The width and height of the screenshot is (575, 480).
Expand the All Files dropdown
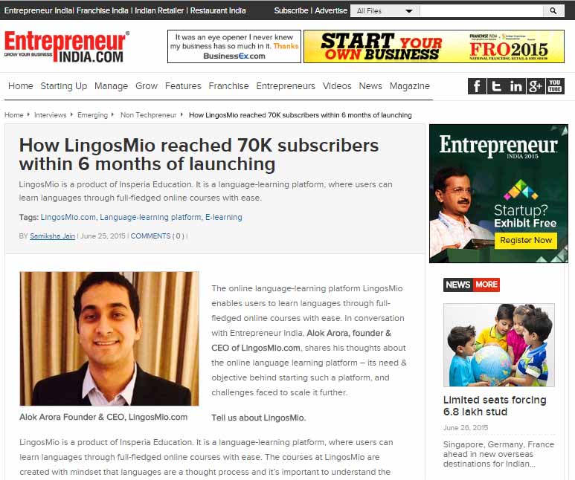tap(385, 11)
